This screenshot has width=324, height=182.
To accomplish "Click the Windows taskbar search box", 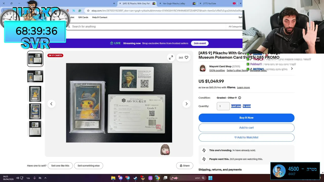I will pyautogui.click(x=188, y=178).
